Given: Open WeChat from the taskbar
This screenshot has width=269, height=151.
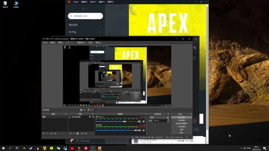Looking at the screenshot, I should click(58, 148).
